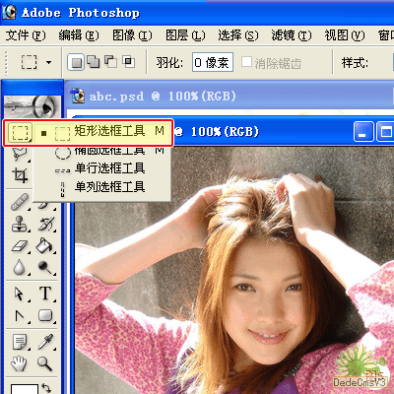Select the Path Selection arrow tool
The image size is (394, 394).
(20, 294)
